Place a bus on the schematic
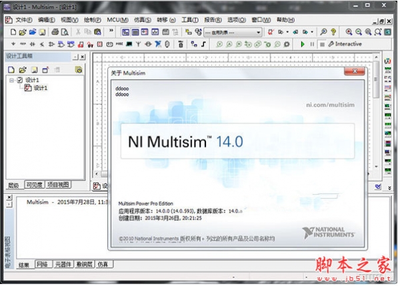Image resolution: width=400 pixels, height=286 pixels. [203, 44]
